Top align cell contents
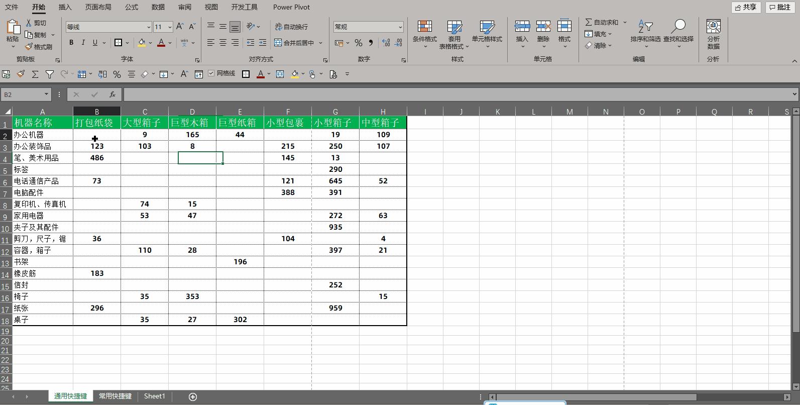This screenshot has height=405, width=800. 211,27
